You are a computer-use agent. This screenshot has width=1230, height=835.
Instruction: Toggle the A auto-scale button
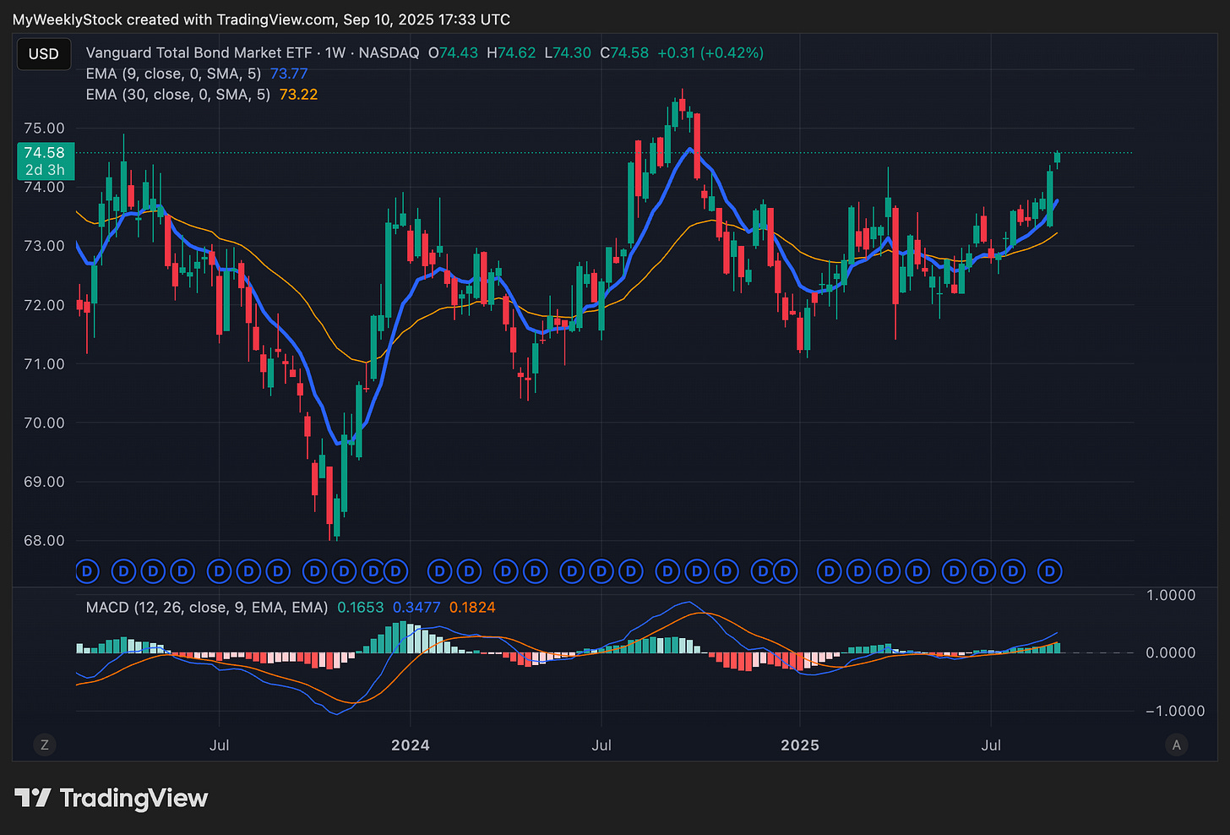(x=1176, y=745)
